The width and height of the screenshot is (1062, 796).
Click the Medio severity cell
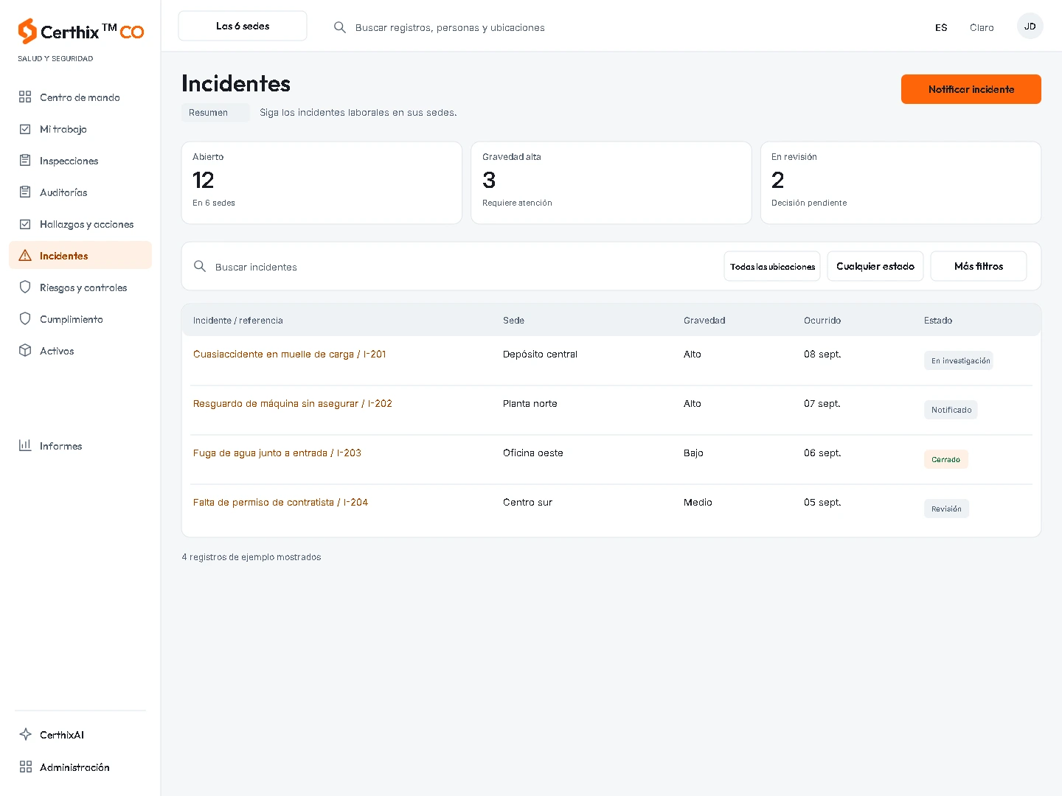698,503
